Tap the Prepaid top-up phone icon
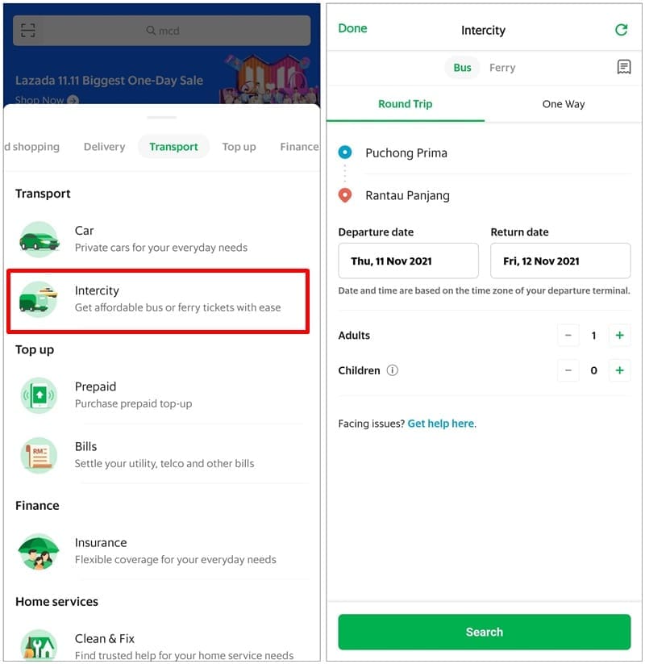The width and height of the screenshot is (645, 664). 39,395
